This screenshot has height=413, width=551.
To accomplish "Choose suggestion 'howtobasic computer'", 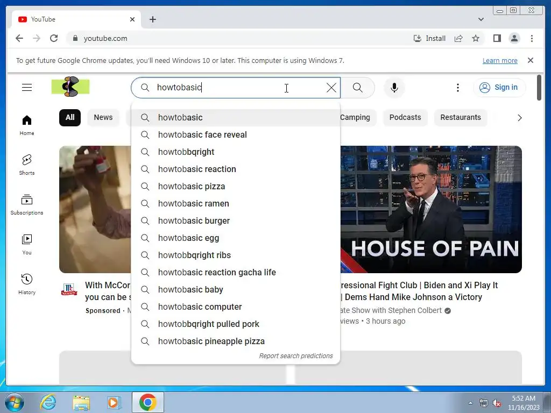I will click(236, 307).
